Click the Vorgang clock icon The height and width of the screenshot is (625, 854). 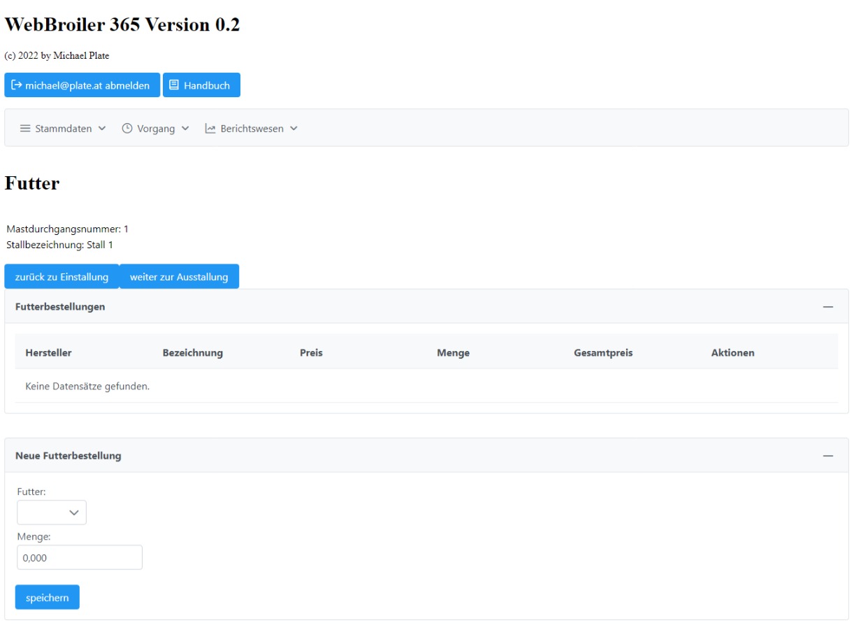pos(127,129)
